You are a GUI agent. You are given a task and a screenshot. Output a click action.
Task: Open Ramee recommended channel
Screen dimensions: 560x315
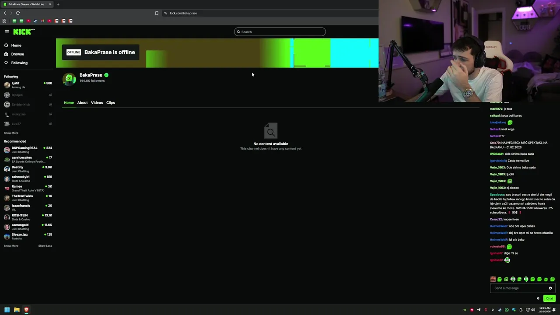pos(27,188)
